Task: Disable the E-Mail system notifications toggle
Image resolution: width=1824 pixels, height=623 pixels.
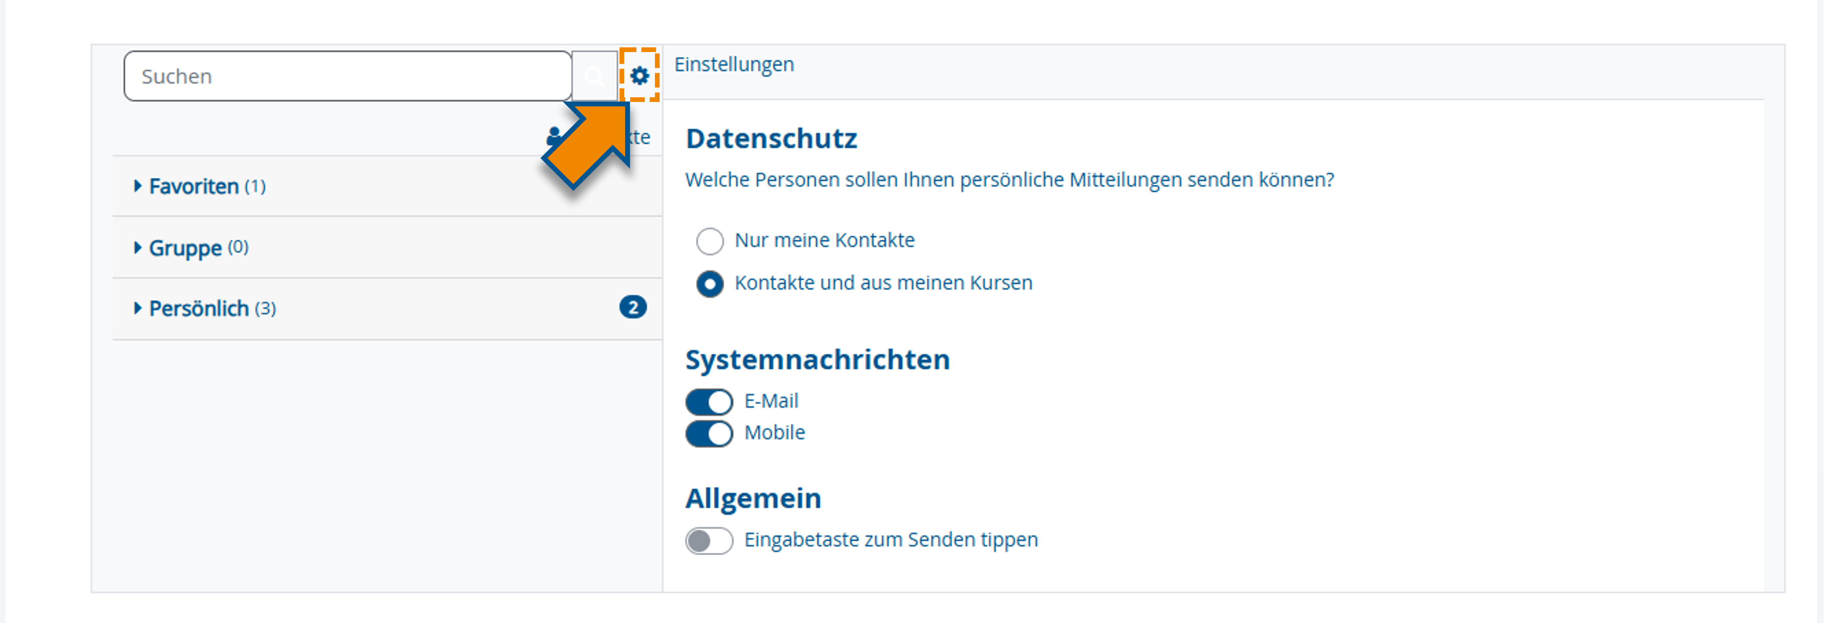Action: [x=709, y=402]
